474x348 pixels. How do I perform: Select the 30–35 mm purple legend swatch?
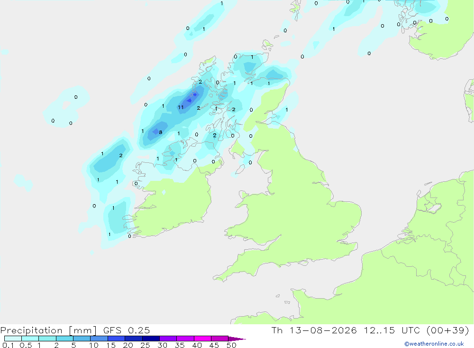(x=168, y=339)
